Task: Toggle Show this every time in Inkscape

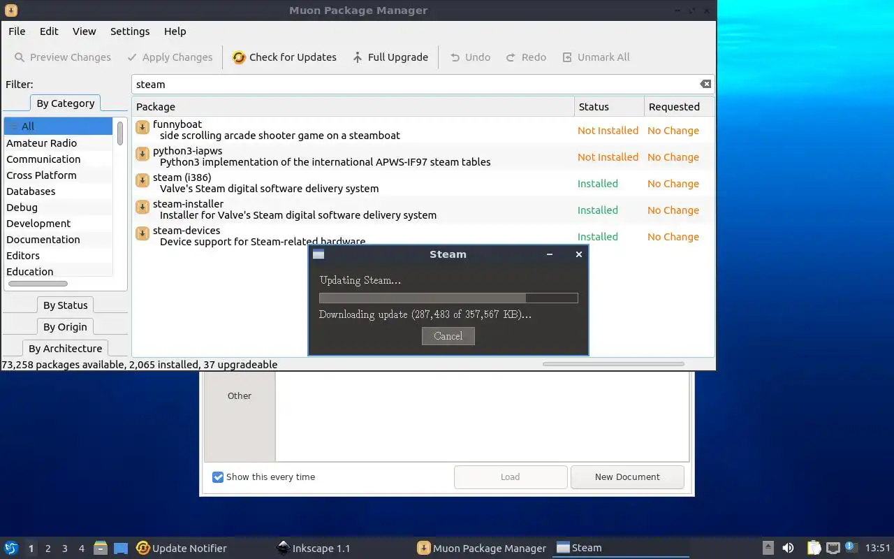Action: (x=218, y=477)
